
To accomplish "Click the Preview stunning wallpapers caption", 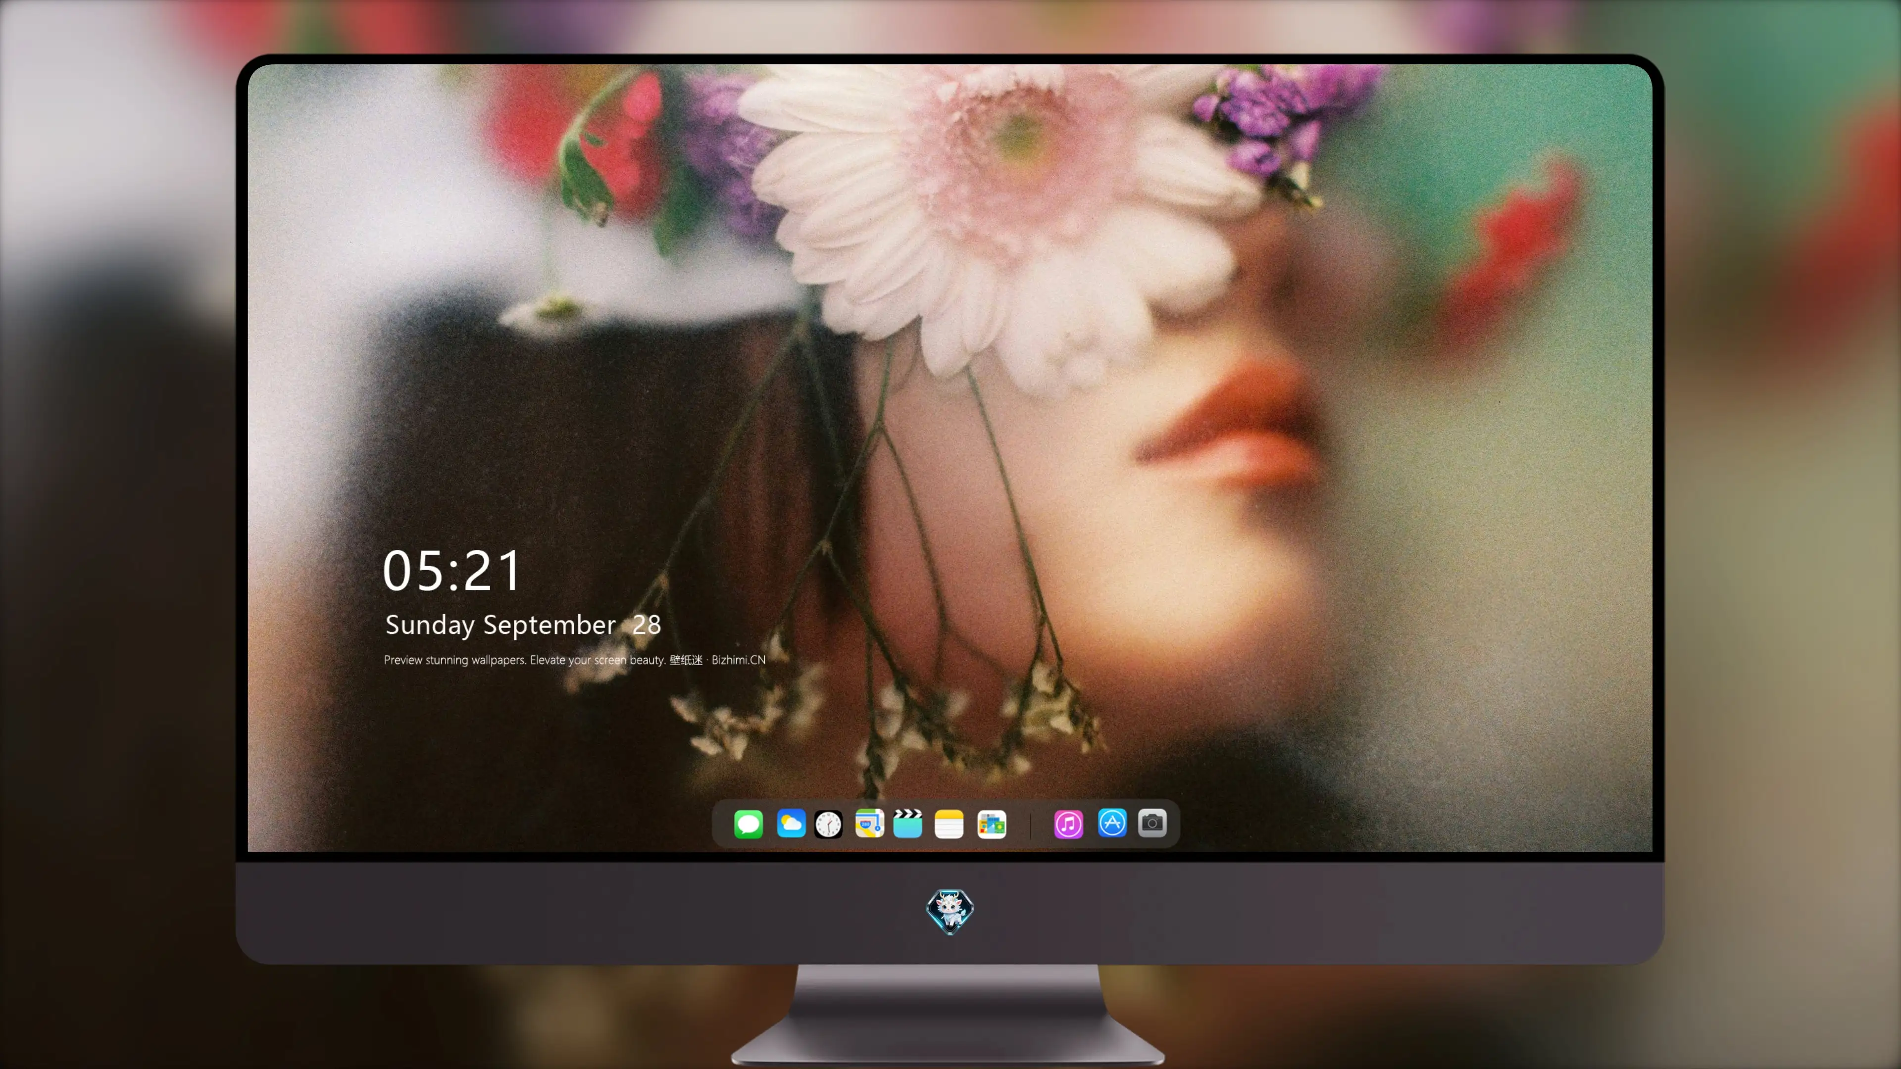I will click(x=574, y=660).
